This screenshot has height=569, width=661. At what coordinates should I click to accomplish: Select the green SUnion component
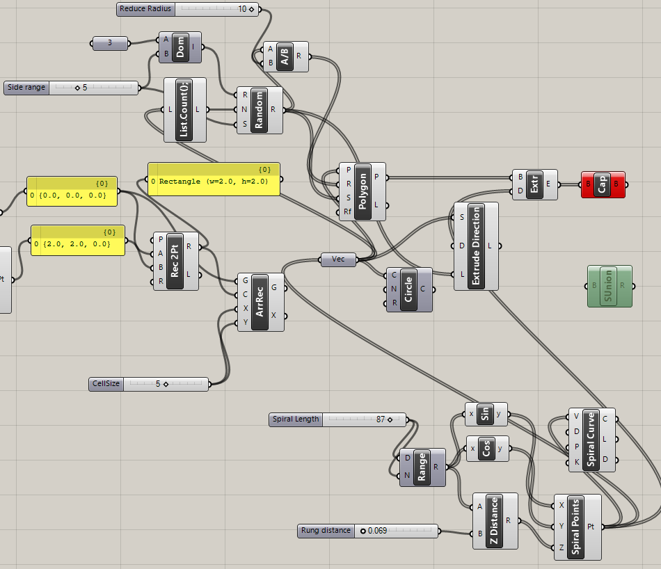point(610,285)
